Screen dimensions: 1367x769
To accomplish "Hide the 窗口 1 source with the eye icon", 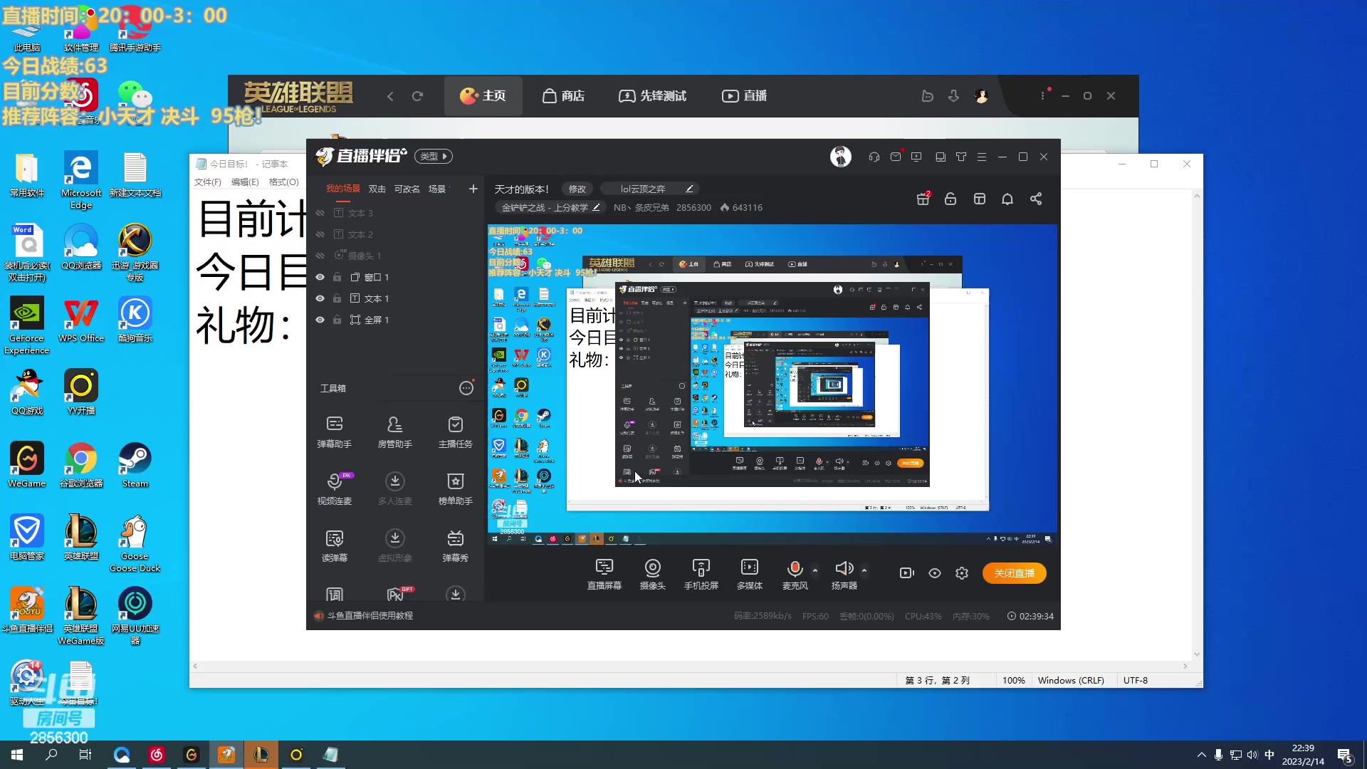I will point(320,277).
